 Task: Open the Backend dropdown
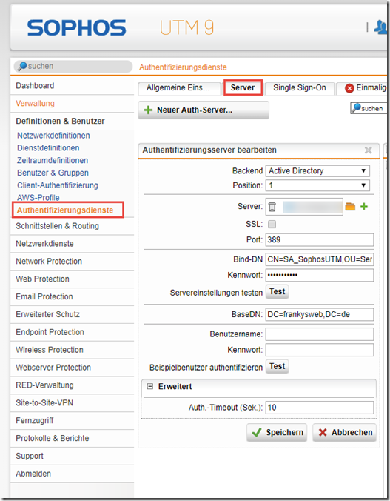pyautogui.click(x=317, y=171)
